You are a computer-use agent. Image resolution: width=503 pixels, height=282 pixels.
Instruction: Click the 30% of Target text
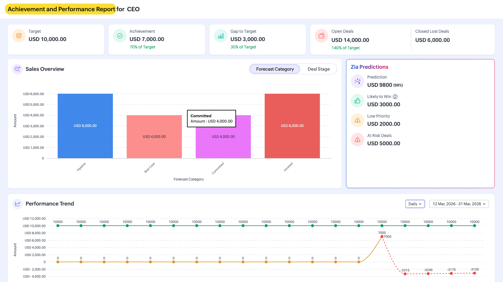click(243, 47)
